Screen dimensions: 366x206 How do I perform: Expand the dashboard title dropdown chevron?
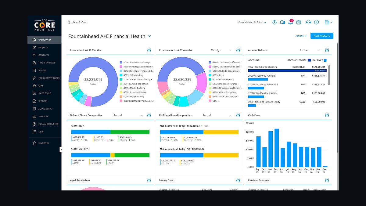(x=149, y=36)
